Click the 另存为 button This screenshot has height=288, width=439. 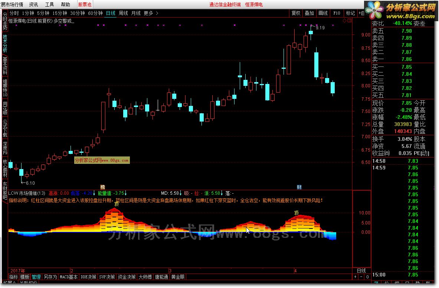point(50,277)
